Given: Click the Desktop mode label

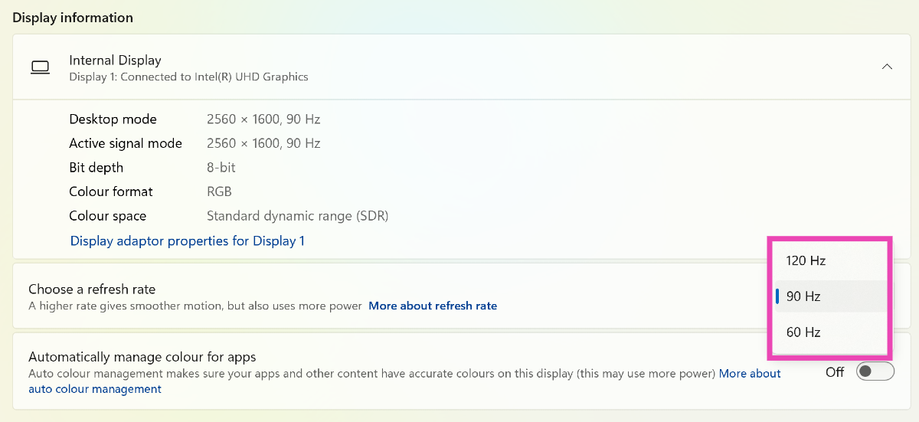Looking at the screenshot, I should tap(113, 119).
